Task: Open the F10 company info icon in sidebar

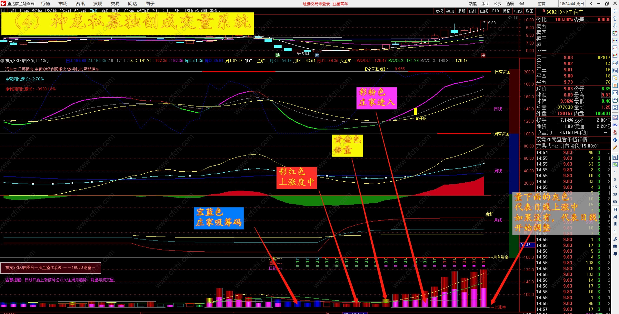Action: [615, 70]
